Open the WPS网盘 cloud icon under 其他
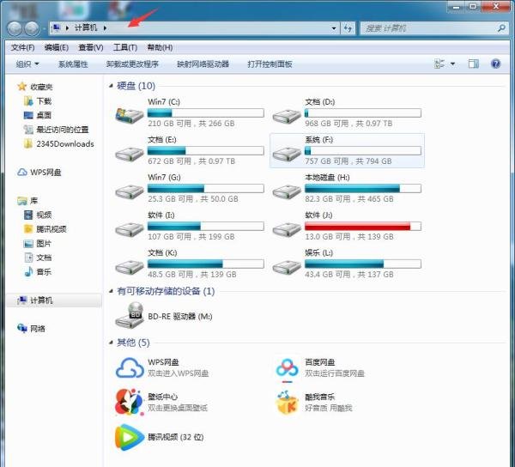 [x=130, y=367]
